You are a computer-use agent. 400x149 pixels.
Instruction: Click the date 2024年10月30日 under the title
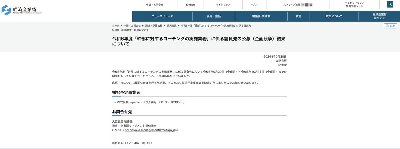point(275,56)
